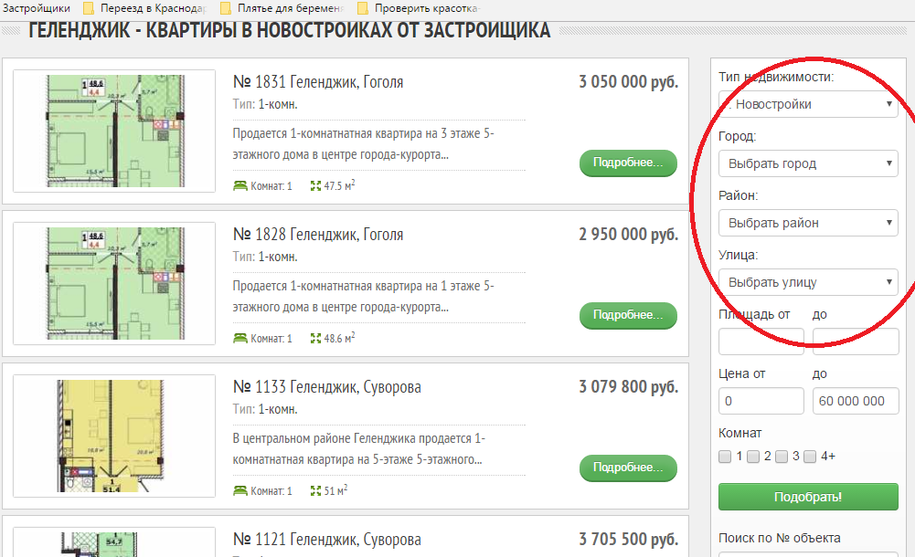Open listing '№ 1121 Геленджик, Суворова'

click(x=327, y=540)
